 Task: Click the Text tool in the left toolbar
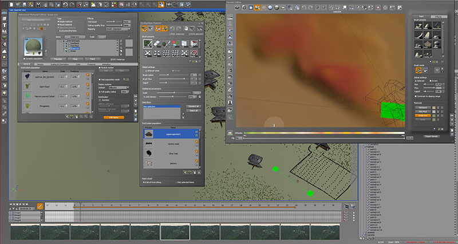5,26
